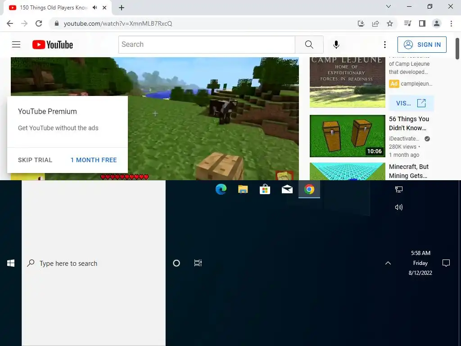Image resolution: width=461 pixels, height=346 pixels.
Task: Open the Chrome profile avatar
Action: point(437,23)
